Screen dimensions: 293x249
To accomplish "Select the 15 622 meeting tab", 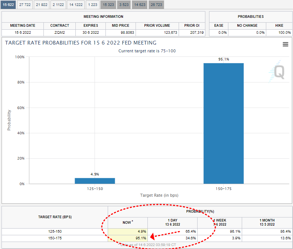I will [x=9, y=5].
